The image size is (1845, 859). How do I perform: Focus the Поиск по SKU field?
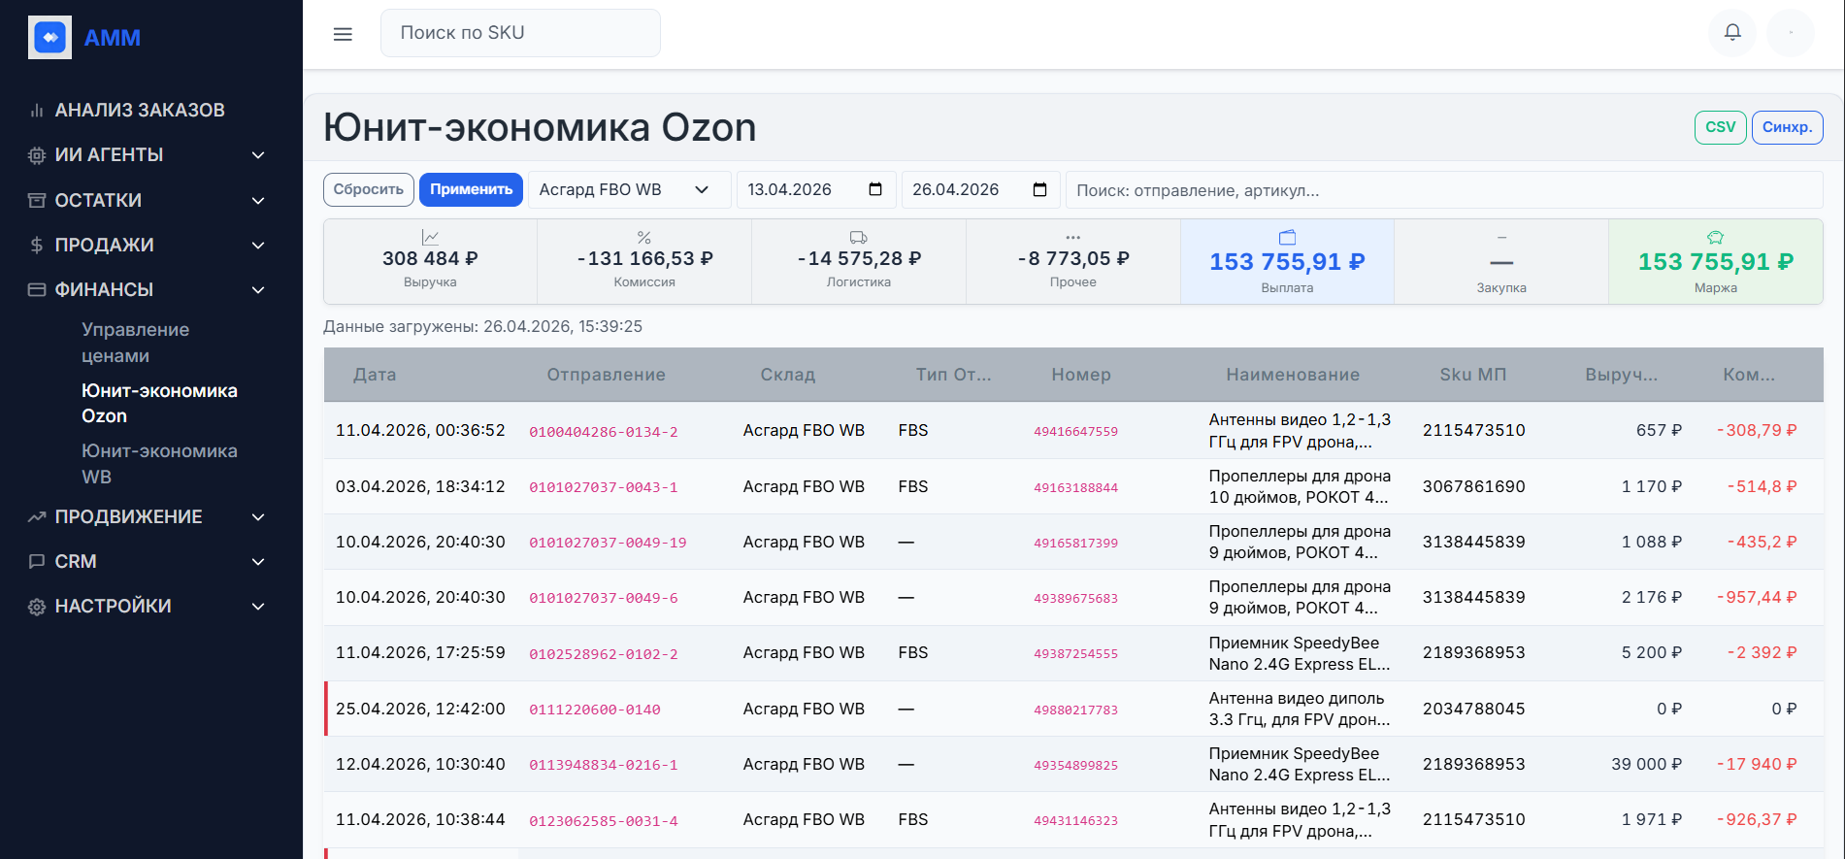520,33
